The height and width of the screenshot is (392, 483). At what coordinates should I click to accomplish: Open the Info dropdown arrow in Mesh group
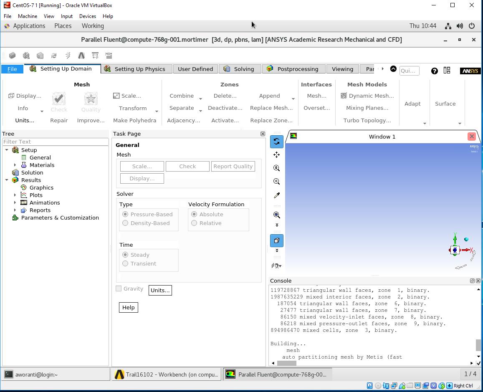pyautogui.click(x=42, y=111)
